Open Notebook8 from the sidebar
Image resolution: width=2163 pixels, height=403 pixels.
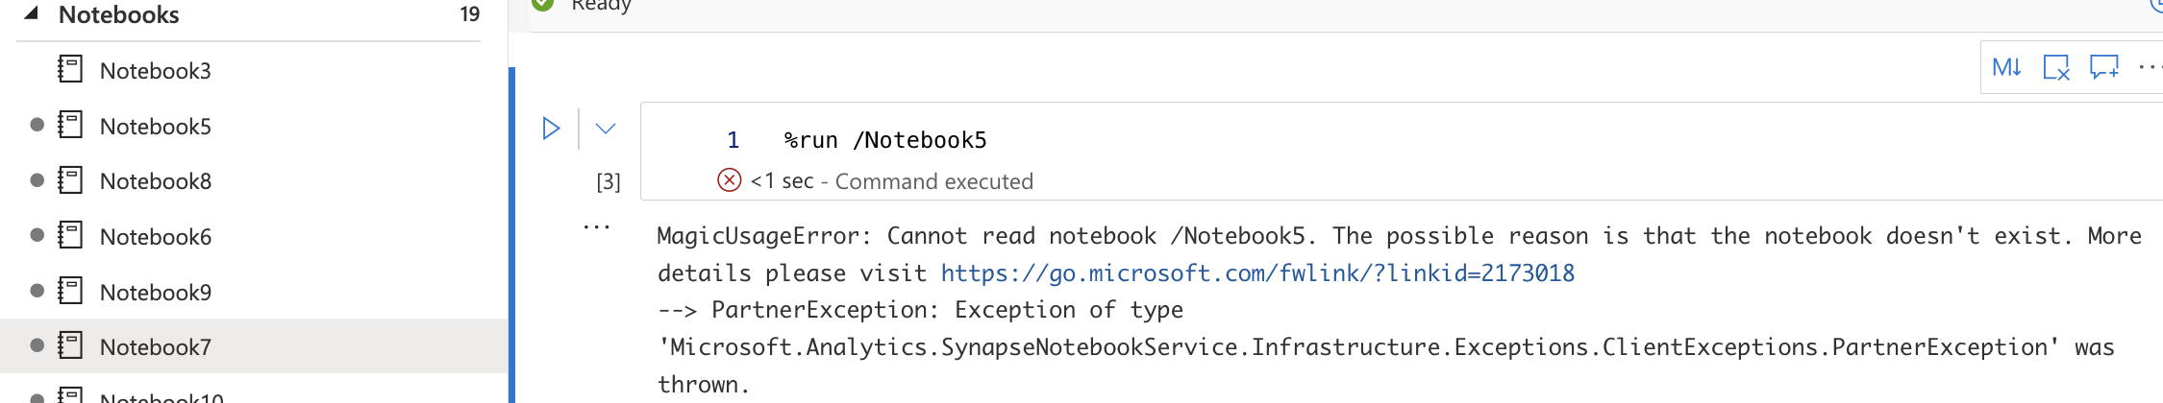155,181
